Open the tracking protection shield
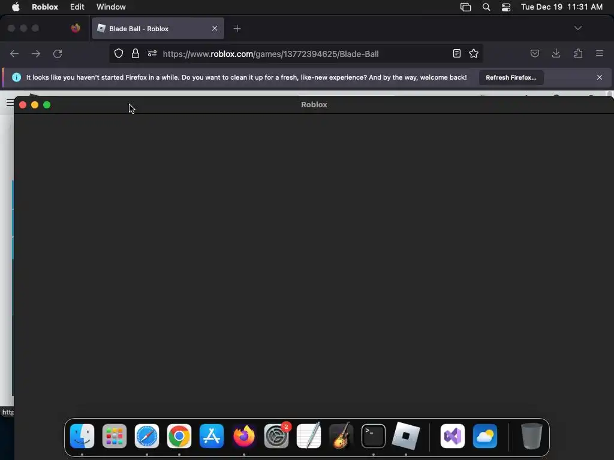Viewport: 614px width, 460px height. point(119,53)
